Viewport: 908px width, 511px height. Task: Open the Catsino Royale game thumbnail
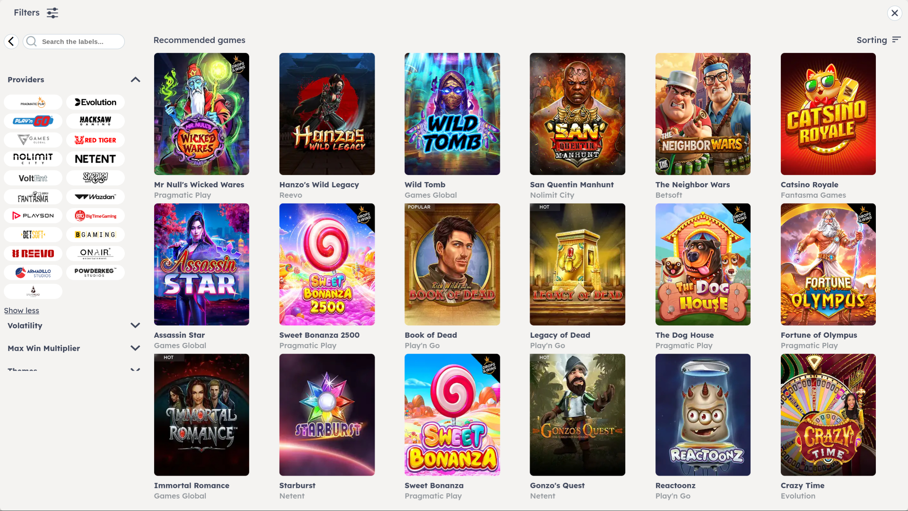[x=828, y=114]
